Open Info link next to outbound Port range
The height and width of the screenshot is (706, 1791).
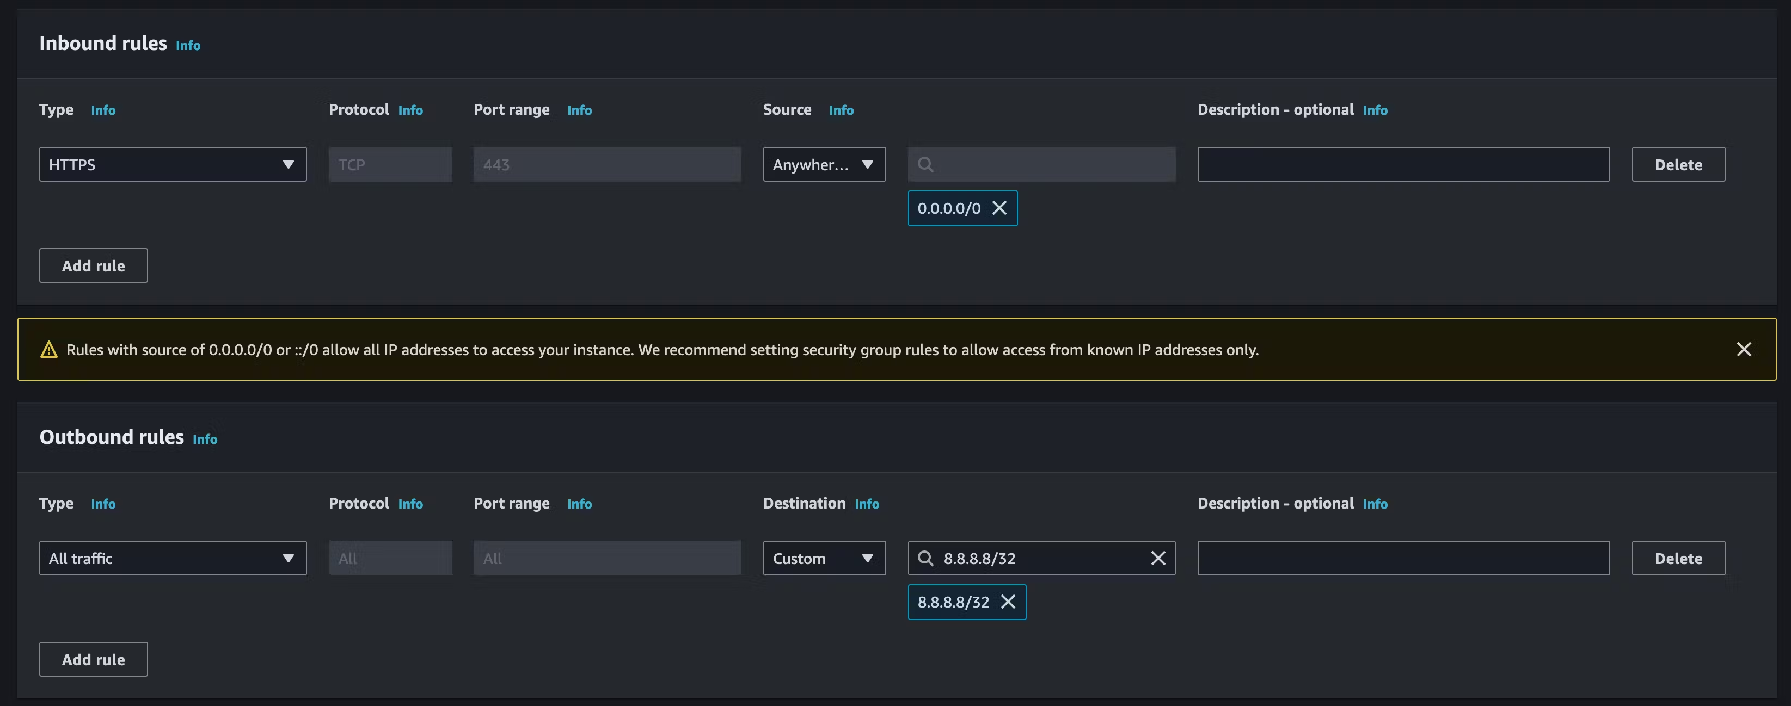point(579,504)
